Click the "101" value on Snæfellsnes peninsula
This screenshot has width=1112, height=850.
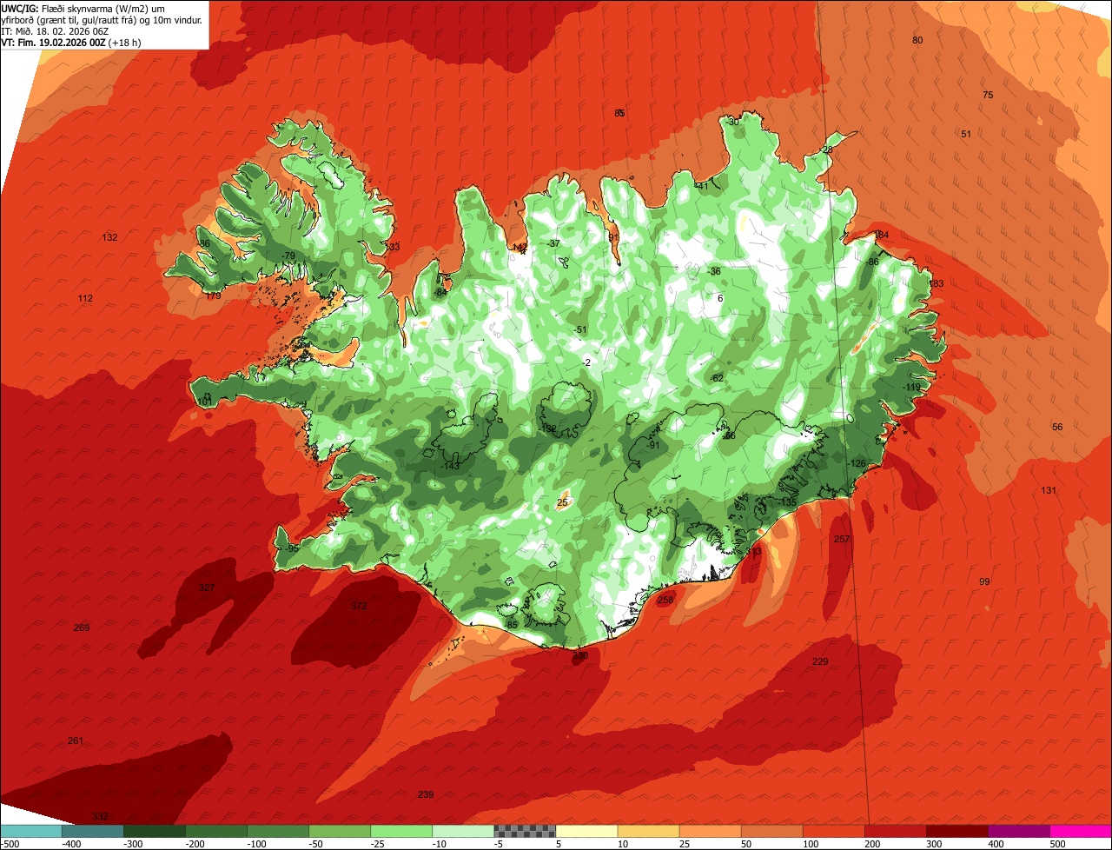coord(205,402)
